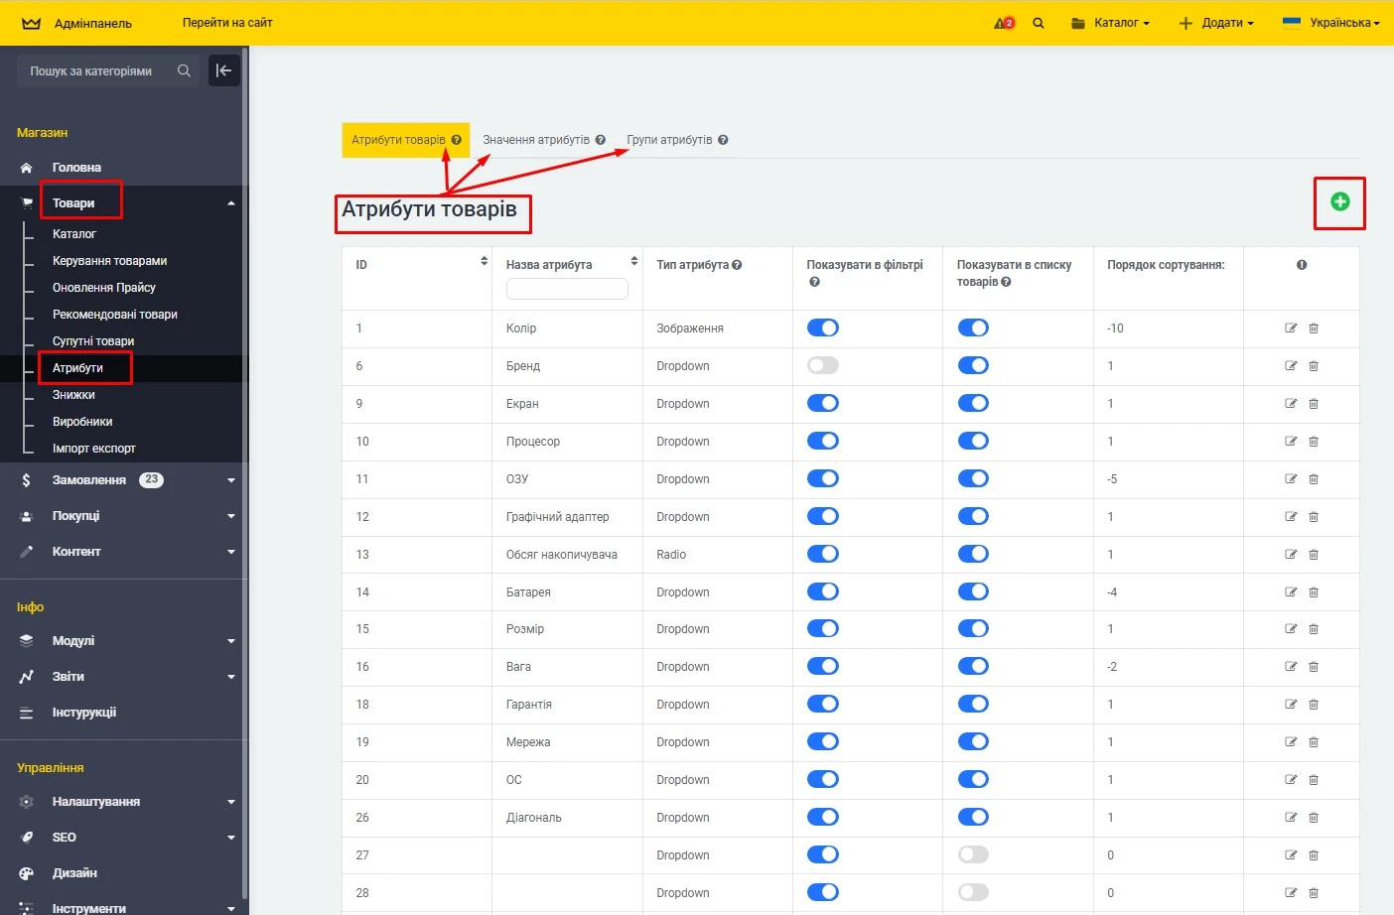Switch to the Значення атрибутів tab
This screenshot has height=915, width=1394.
[x=535, y=139]
